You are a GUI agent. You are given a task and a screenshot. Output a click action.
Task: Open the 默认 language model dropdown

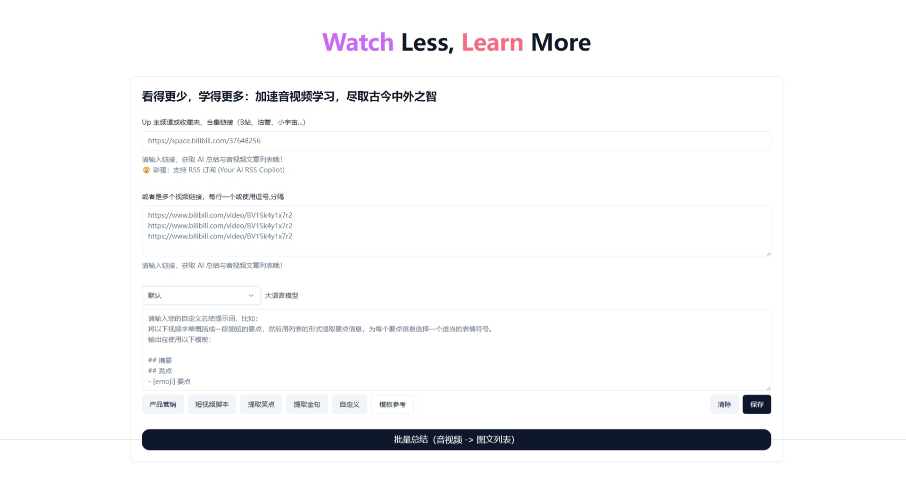pos(201,295)
